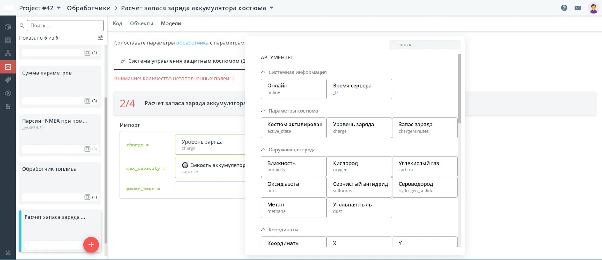Screen dimensions: 602x260
Task: Switch to the Код tab
Action: point(117,23)
